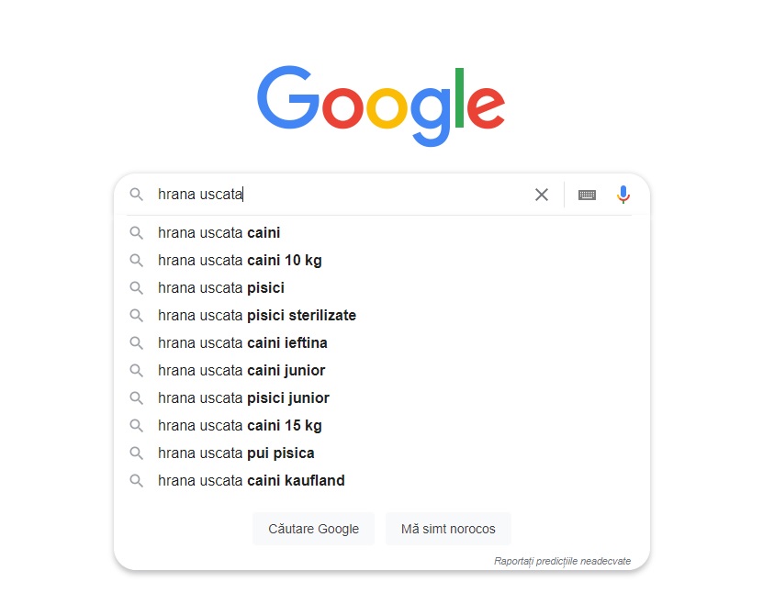The image size is (763, 593).
Task: Open 'Raportați predicțiile neadecvate' link
Action: point(562,561)
